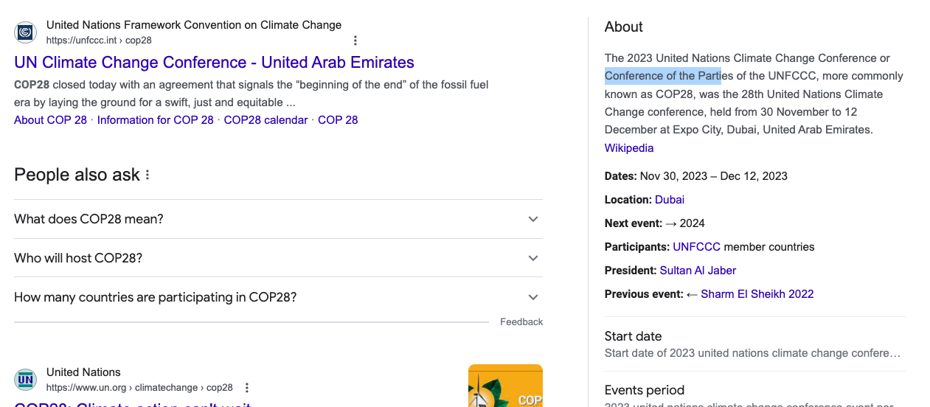This screenshot has height=407, width=930.
Task: Click the 'People also ask' heading
Action: point(77,175)
